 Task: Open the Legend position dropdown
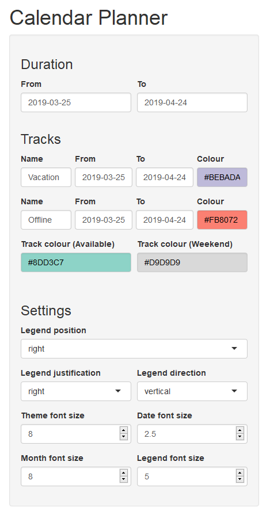coord(134,349)
